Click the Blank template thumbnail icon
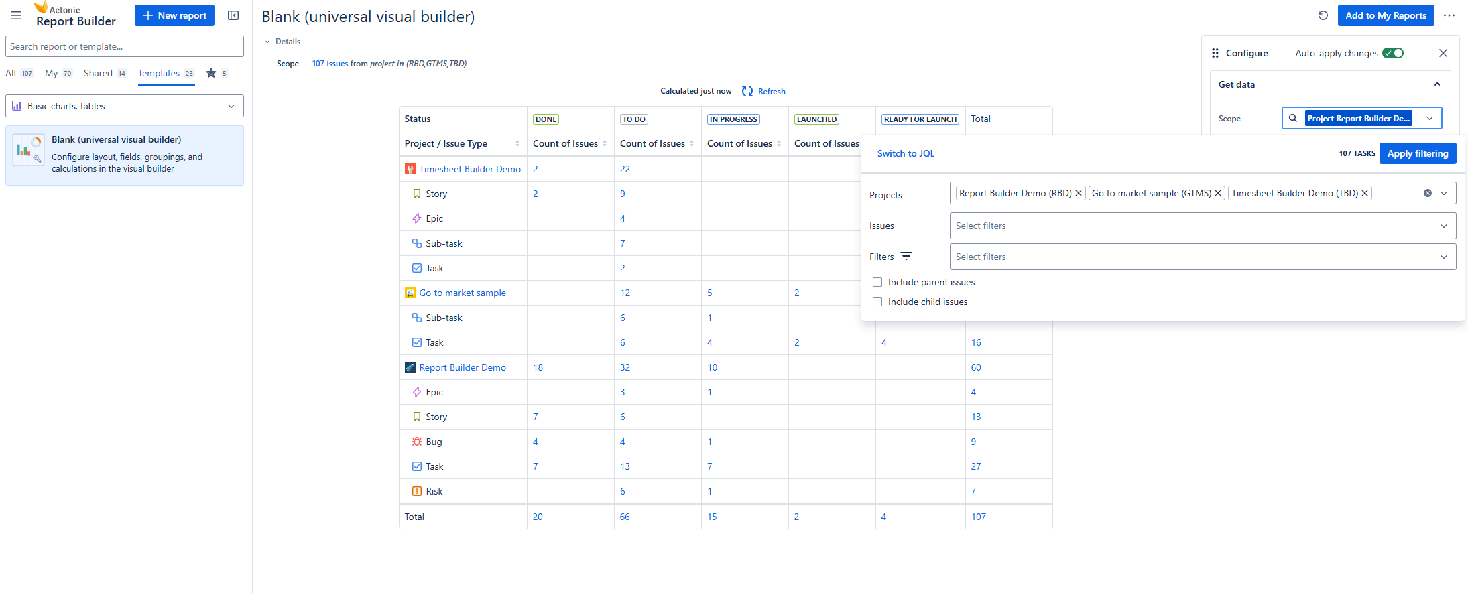 [x=28, y=149]
